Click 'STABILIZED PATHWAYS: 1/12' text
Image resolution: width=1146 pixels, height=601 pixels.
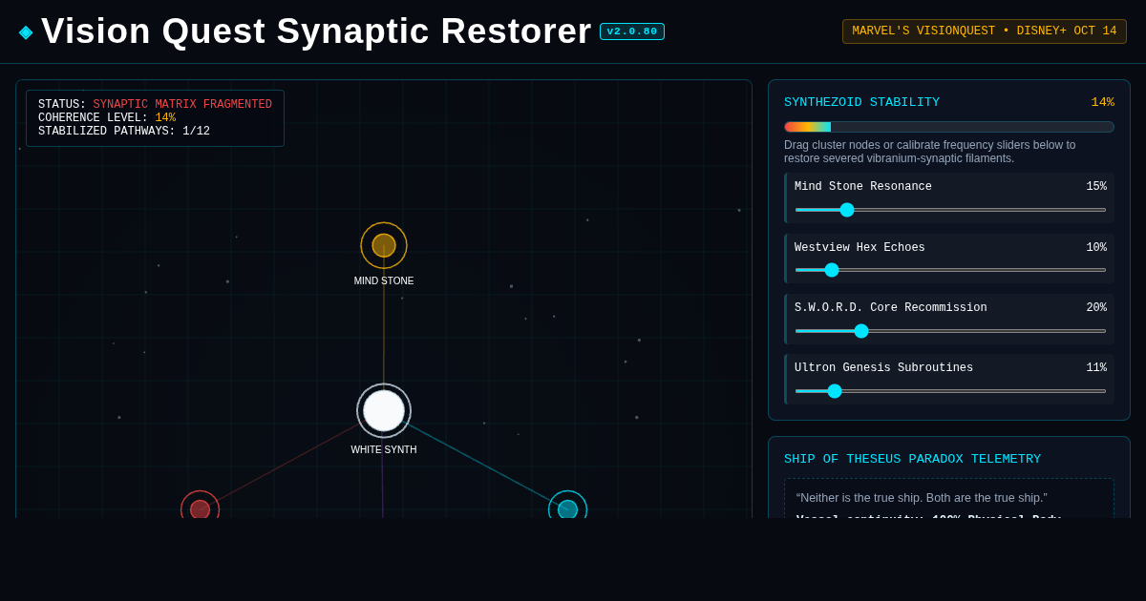[x=124, y=132]
